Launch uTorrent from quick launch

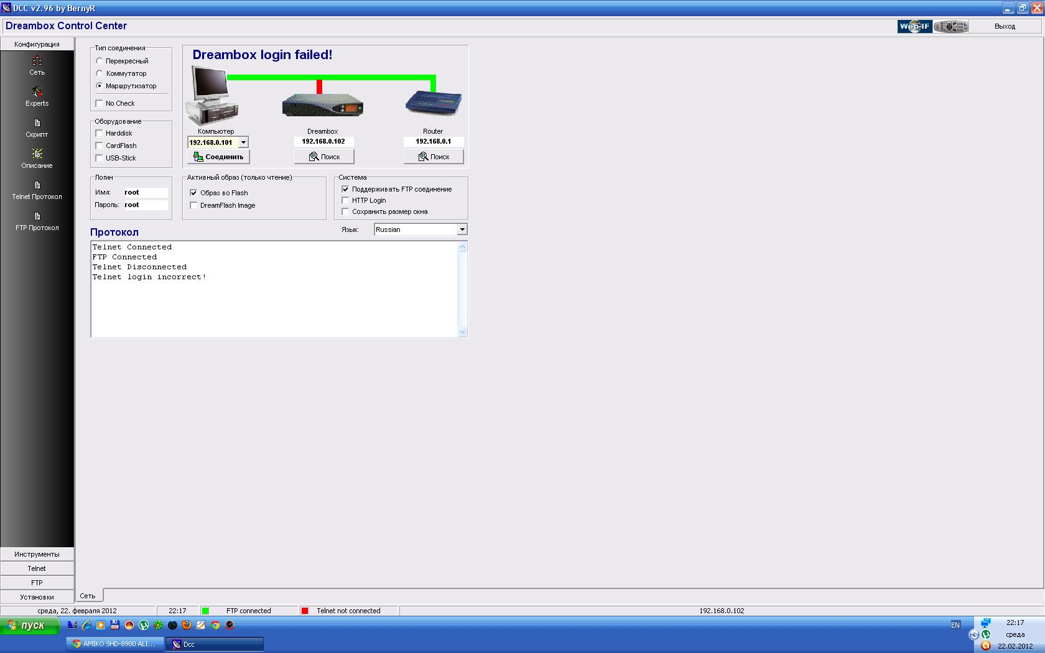(144, 625)
